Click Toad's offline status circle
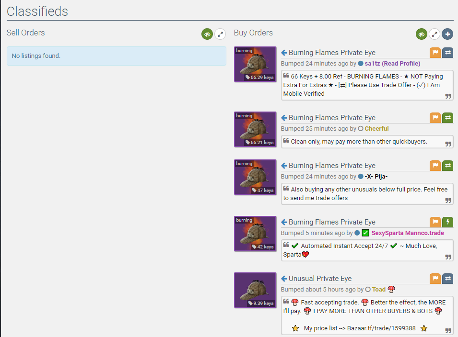The height and width of the screenshot is (337, 458). point(368,290)
